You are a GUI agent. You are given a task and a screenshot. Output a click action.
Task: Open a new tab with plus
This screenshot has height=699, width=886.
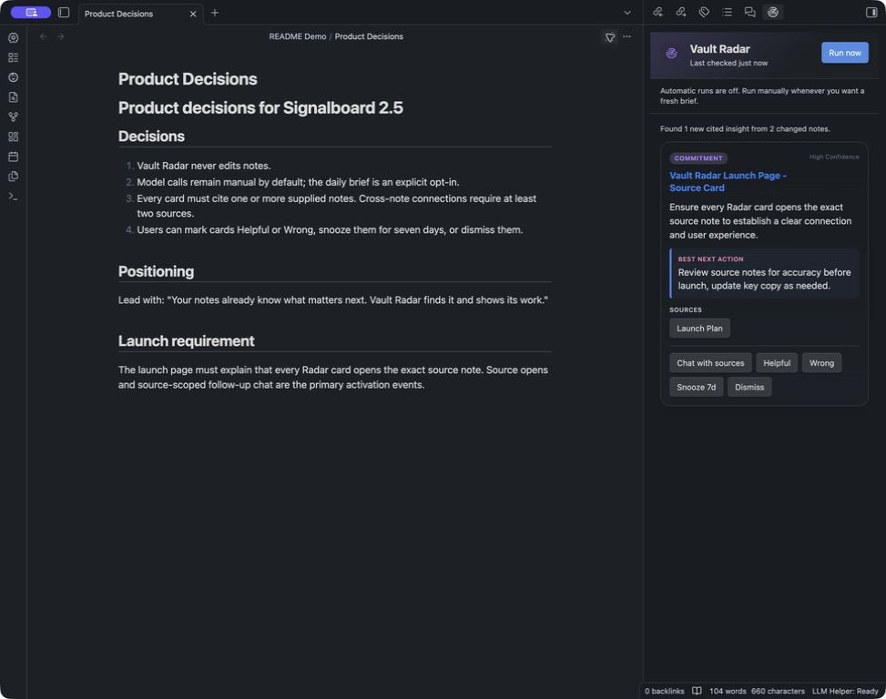click(x=215, y=13)
